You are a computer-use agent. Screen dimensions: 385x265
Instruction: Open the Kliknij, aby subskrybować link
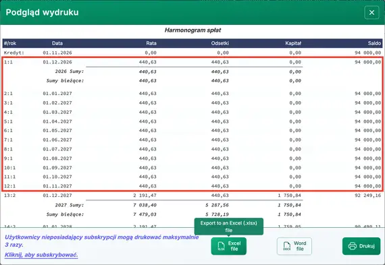41,255
